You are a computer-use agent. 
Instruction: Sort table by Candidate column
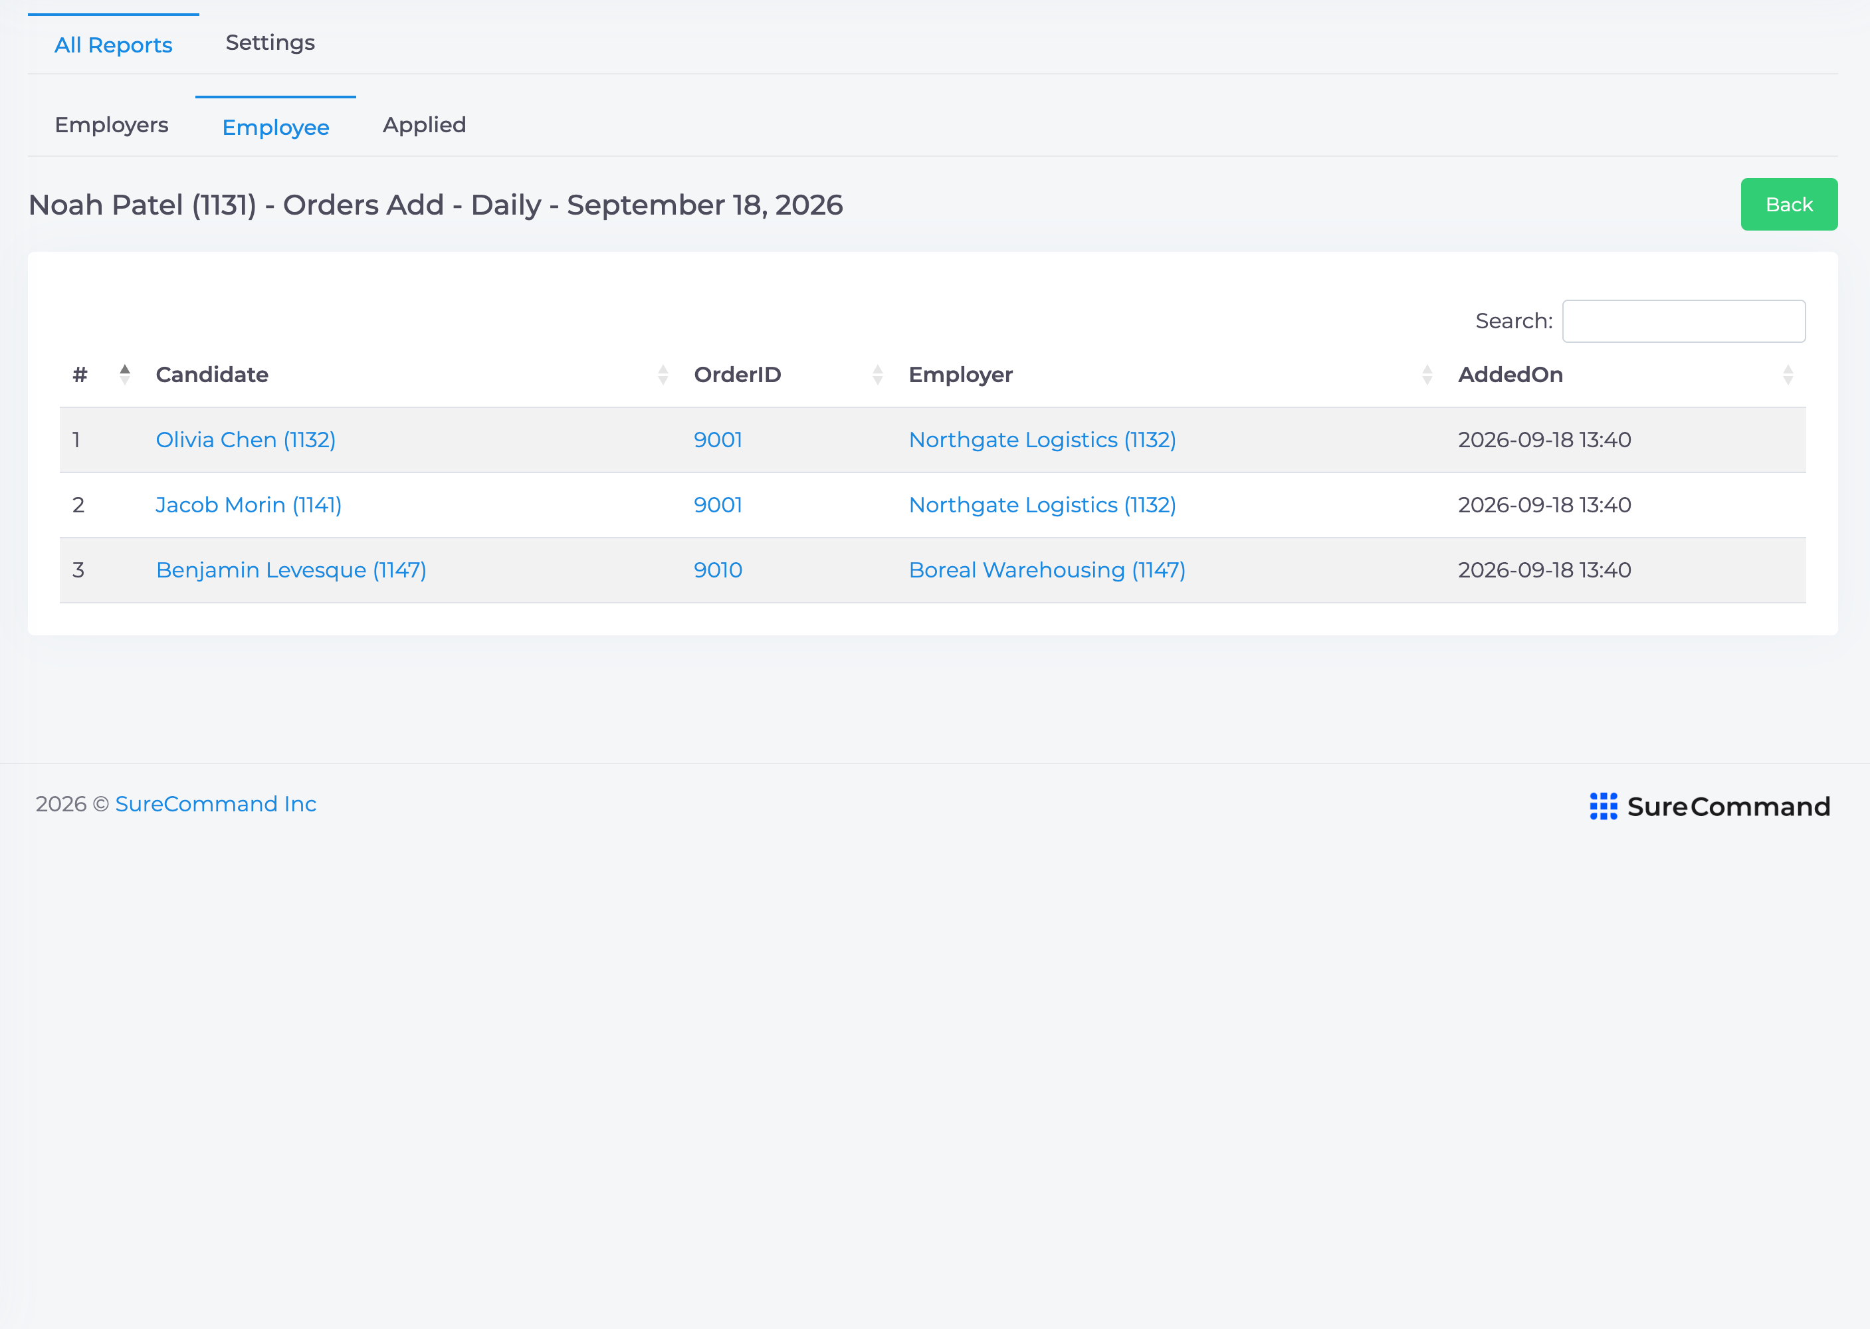(663, 375)
